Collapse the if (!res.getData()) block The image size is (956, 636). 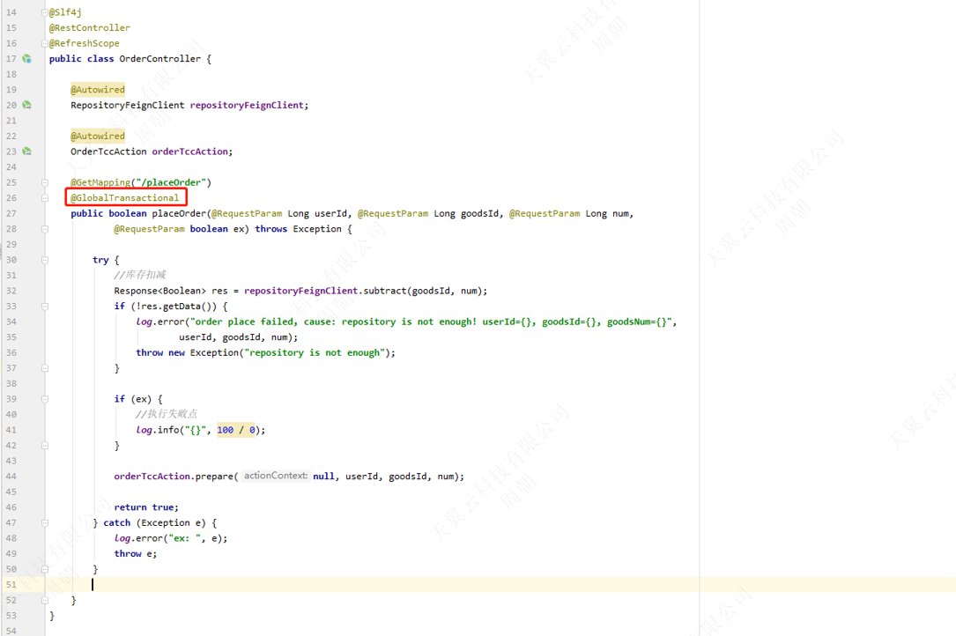[45, 307]
